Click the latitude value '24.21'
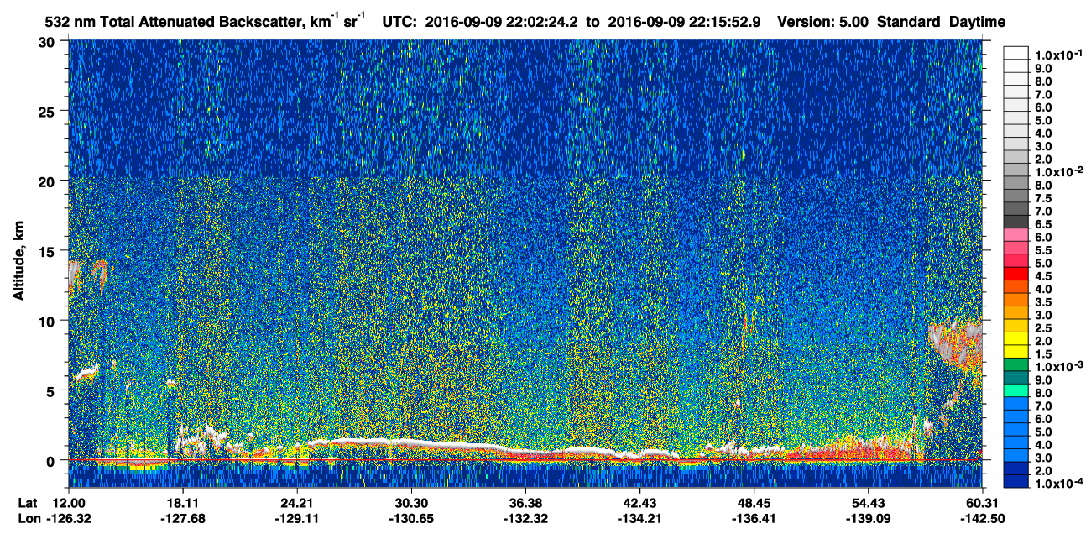 click(297, 503)
